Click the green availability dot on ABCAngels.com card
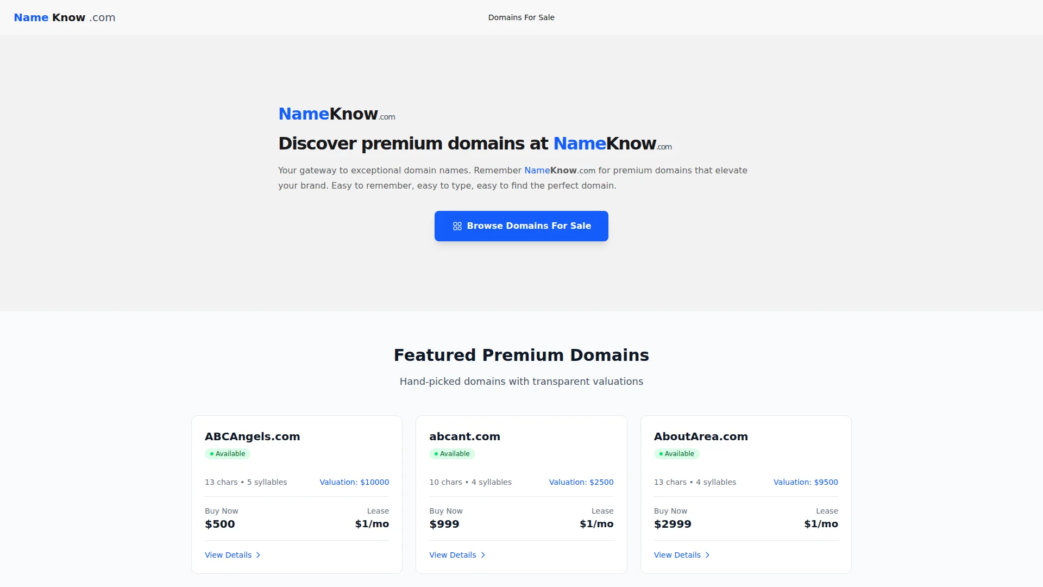The image size is (1043, 587). coord(212,453)
